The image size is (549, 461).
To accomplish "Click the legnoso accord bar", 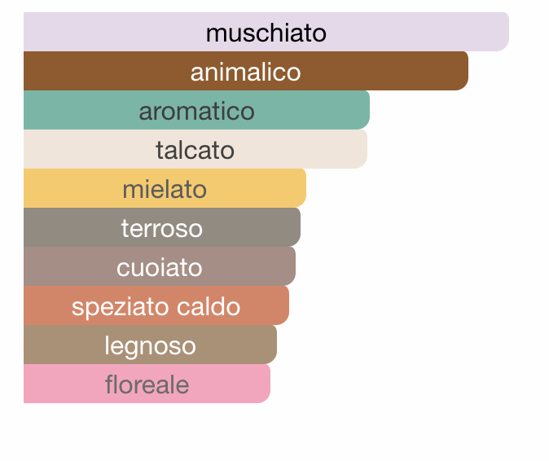I will click(150, 345).
